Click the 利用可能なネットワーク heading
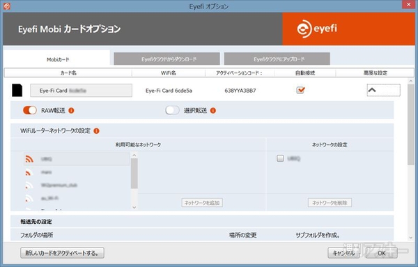418x267 pixels. 138,144
